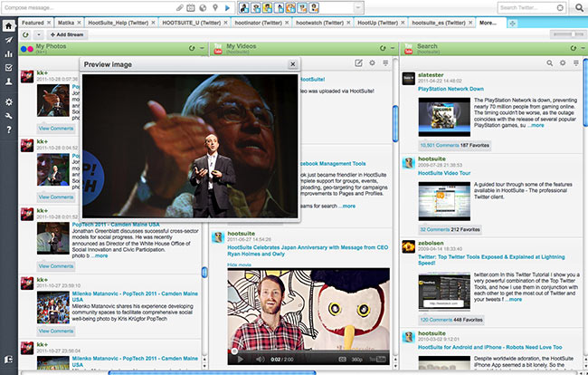Image resolution: width=588 pixels, height=375 pixels.
Task: Open the Publisher paper plane icon
Action: [9, 40]
